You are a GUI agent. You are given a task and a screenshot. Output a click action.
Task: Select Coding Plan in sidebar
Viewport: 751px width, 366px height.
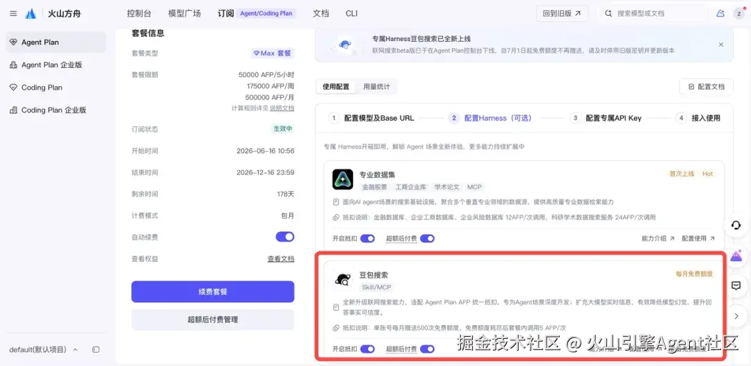(x=56, y=87)
